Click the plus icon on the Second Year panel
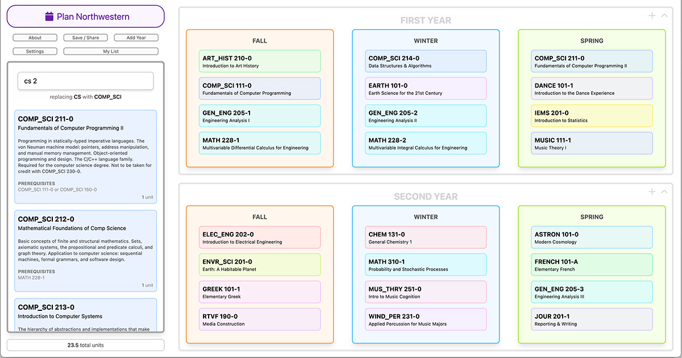The image size is (682, 358). 652,193
